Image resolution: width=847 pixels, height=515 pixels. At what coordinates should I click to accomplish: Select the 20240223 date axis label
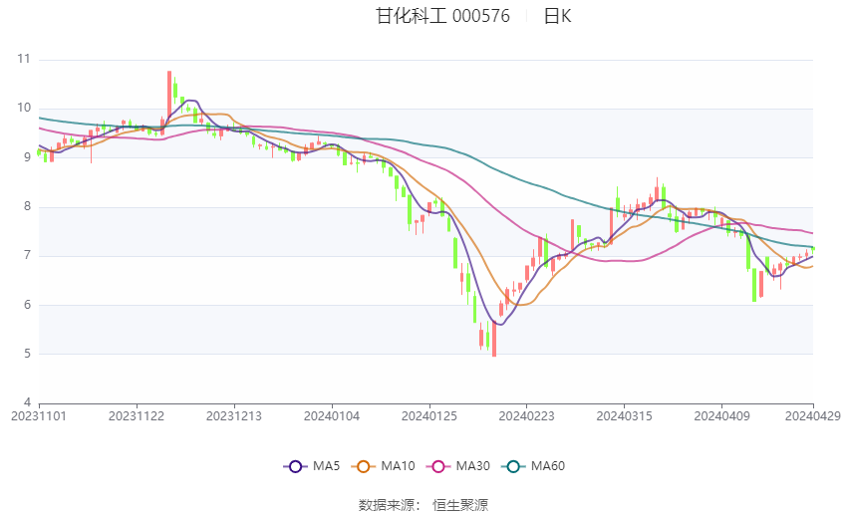(x=527, y=416)
